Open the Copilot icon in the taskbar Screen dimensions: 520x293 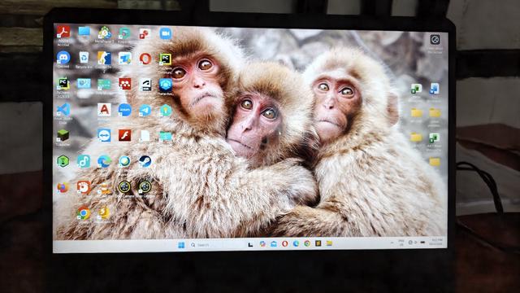tap(262, 244)
